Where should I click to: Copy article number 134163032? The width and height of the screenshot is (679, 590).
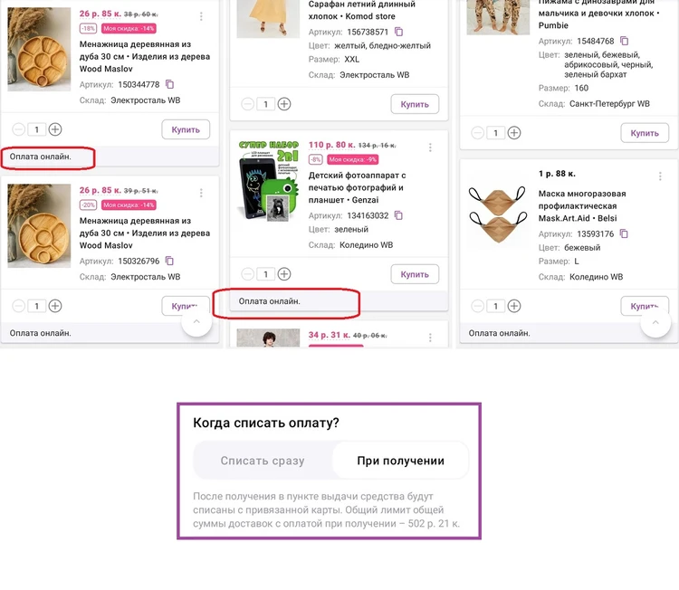coord(399,215)
